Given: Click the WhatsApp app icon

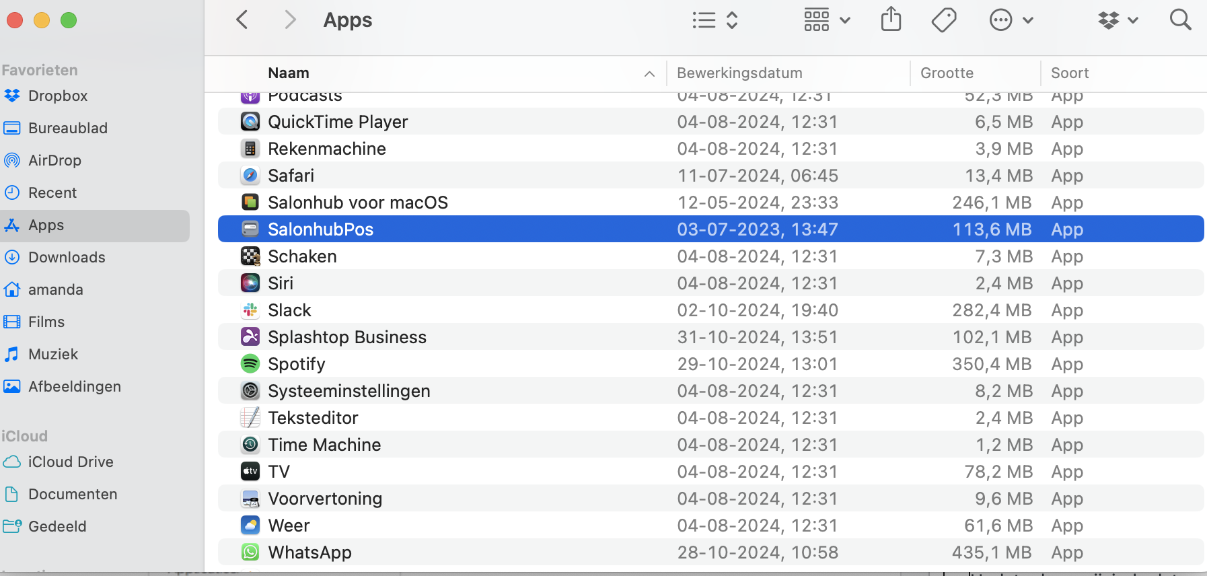Looking at the screenshot, I should 250,552.
